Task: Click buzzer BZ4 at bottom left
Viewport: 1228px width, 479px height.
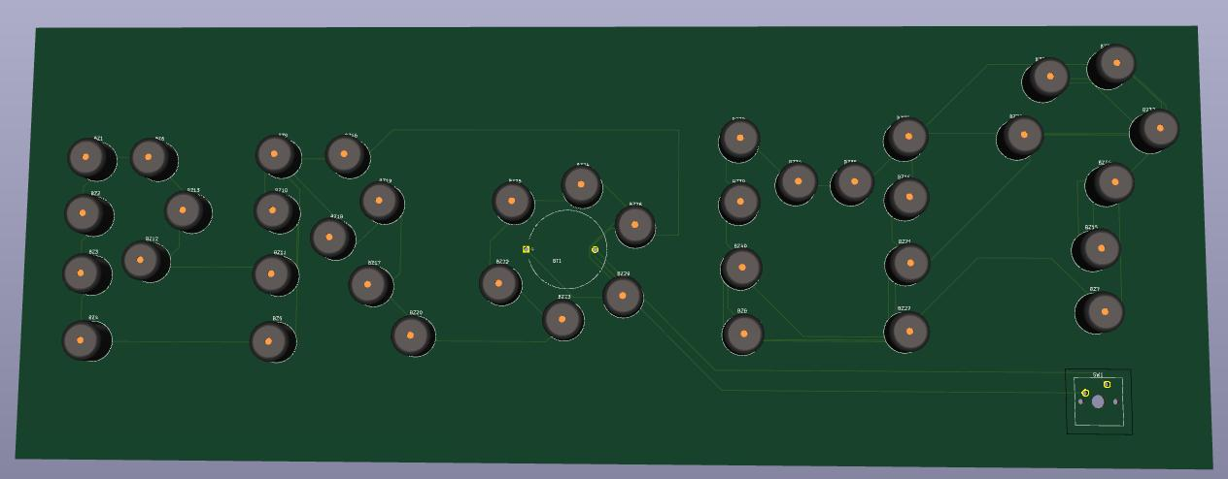Action: click(82, 339)
